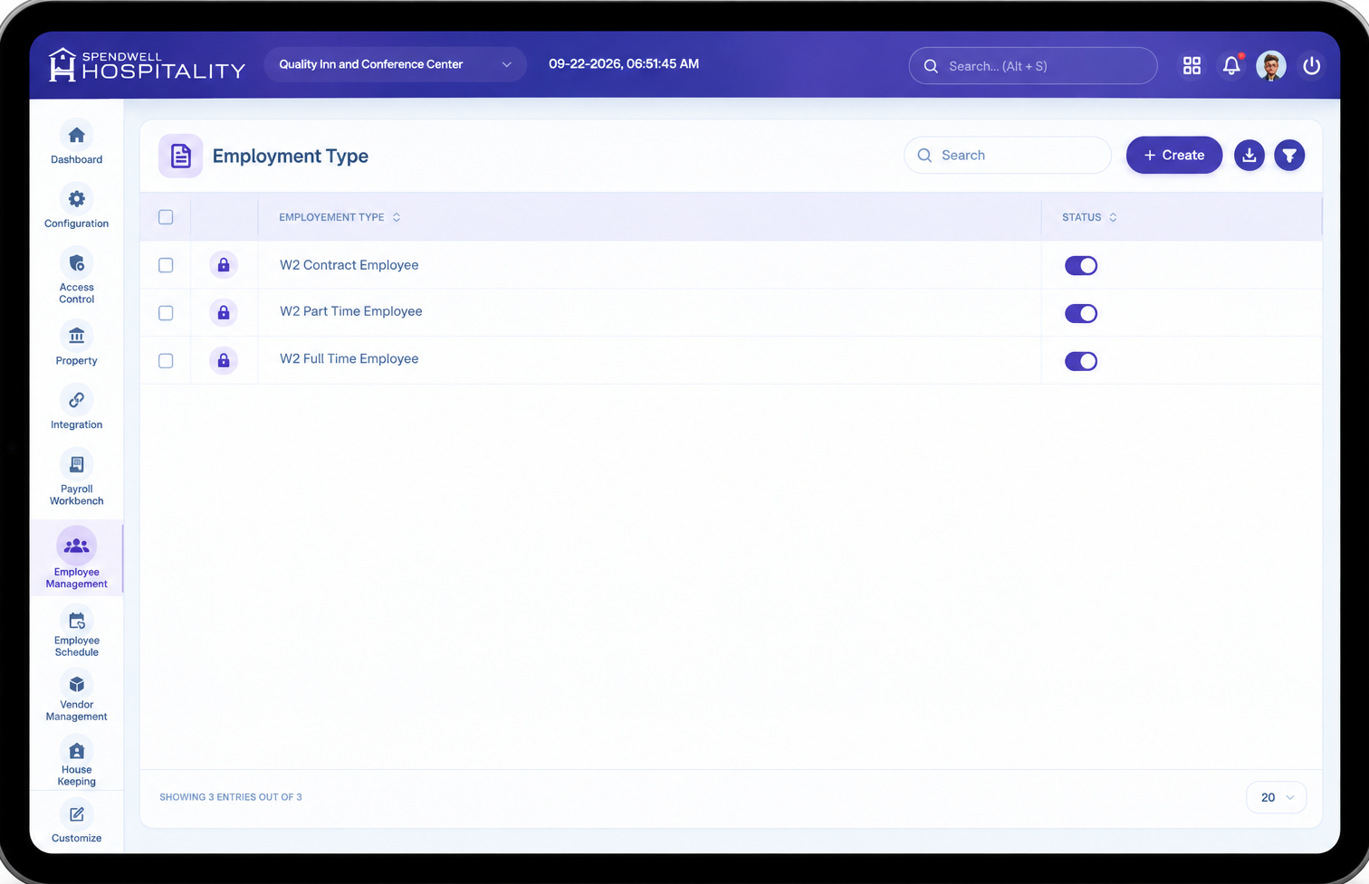Image resolution: width=1369 pixels, height=884 pixels.
Task: Click the global Search (Alt + S) box
Action: [x=1033, y=66]
